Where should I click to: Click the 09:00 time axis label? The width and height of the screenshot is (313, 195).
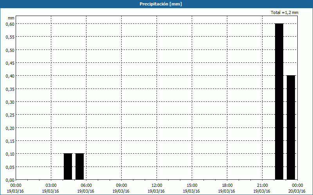click(x=121, y=186)
